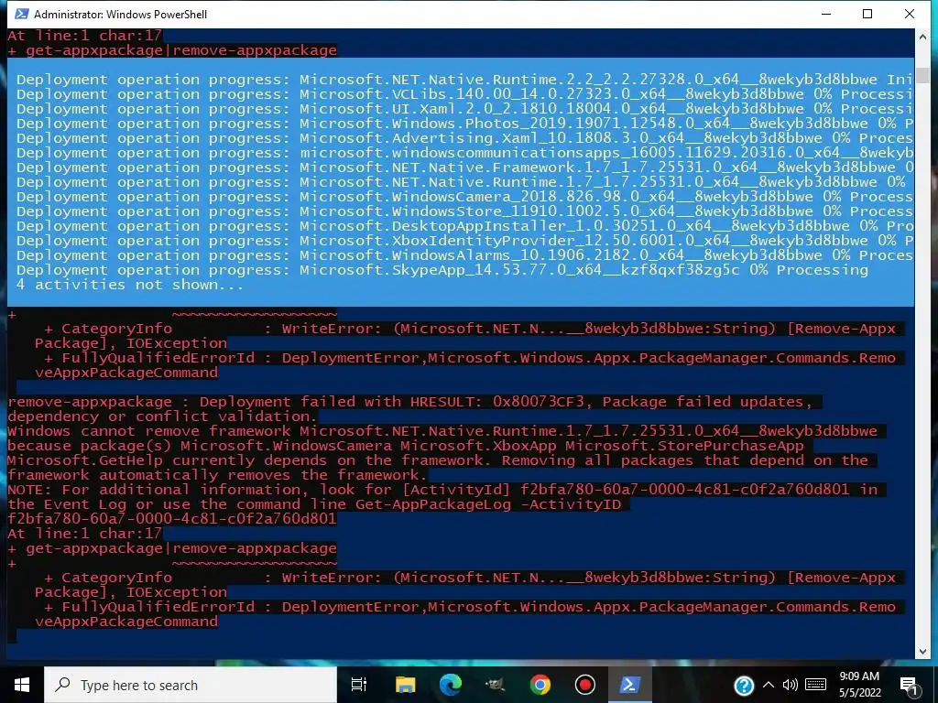Open the volume control in the tray
Image resolution: width=938 pixels, height=703 pixels.
(791, 685)
